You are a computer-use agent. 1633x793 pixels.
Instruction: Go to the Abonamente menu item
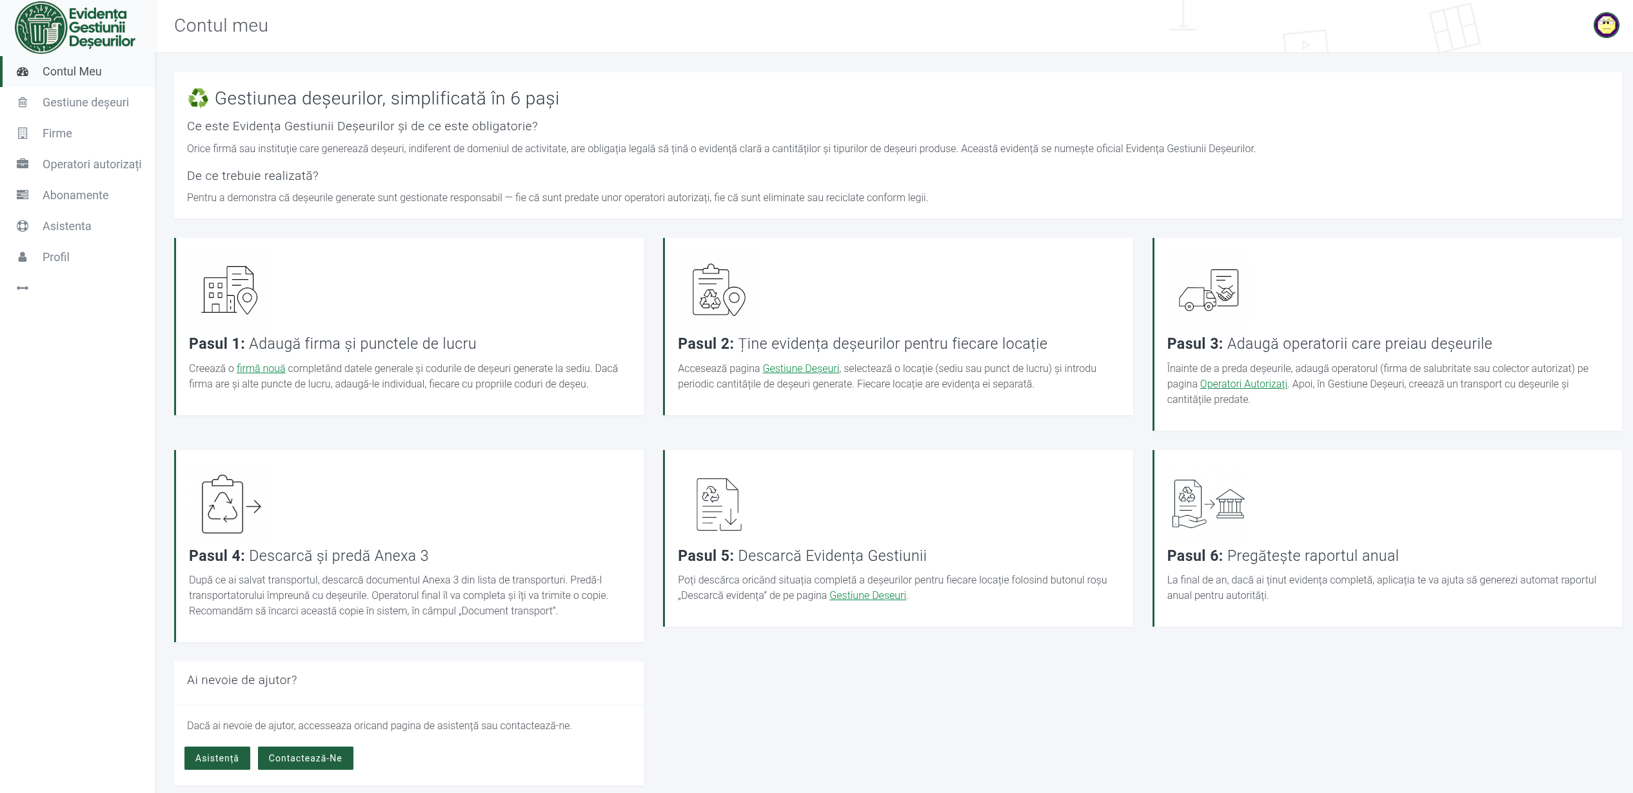(x=75, y=195)
